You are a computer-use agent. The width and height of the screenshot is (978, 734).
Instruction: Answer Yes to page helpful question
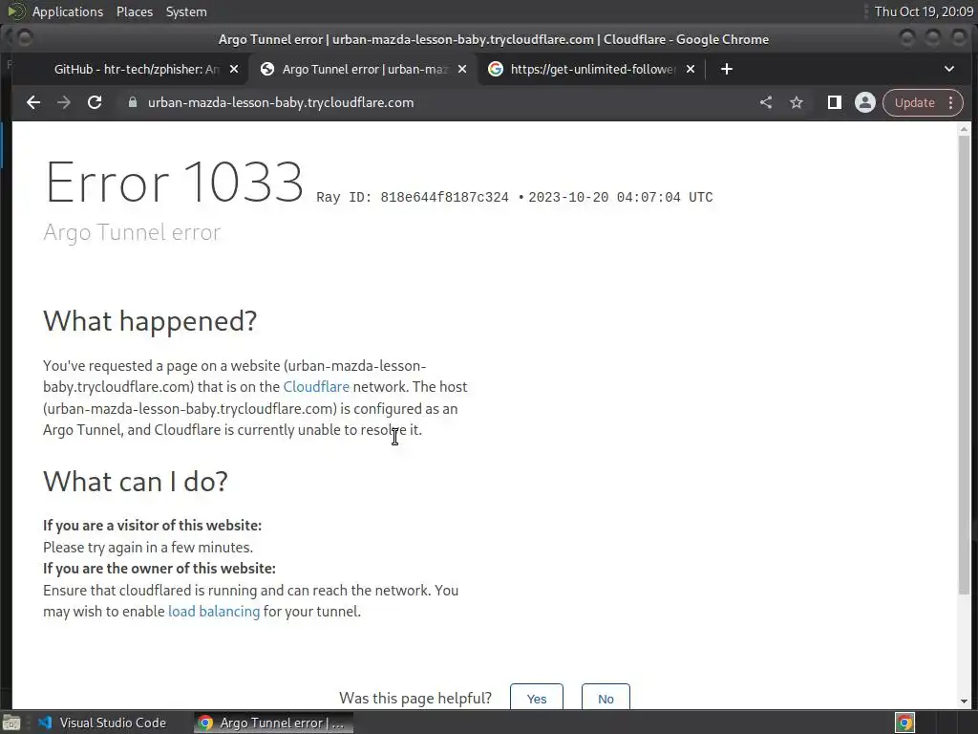point(537,698)
